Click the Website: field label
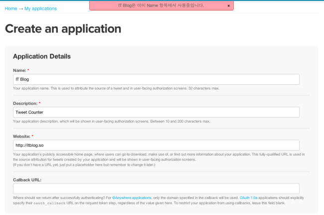Viewport: 324px width, 215px height. pos(23,136)
